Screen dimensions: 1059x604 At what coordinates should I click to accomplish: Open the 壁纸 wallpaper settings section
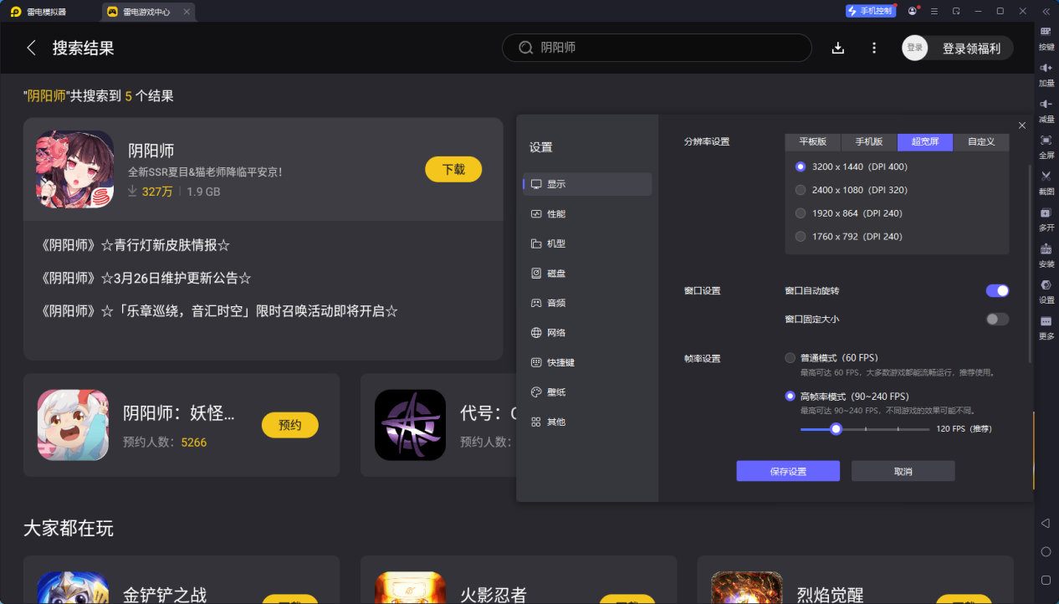tap(586, 392)
